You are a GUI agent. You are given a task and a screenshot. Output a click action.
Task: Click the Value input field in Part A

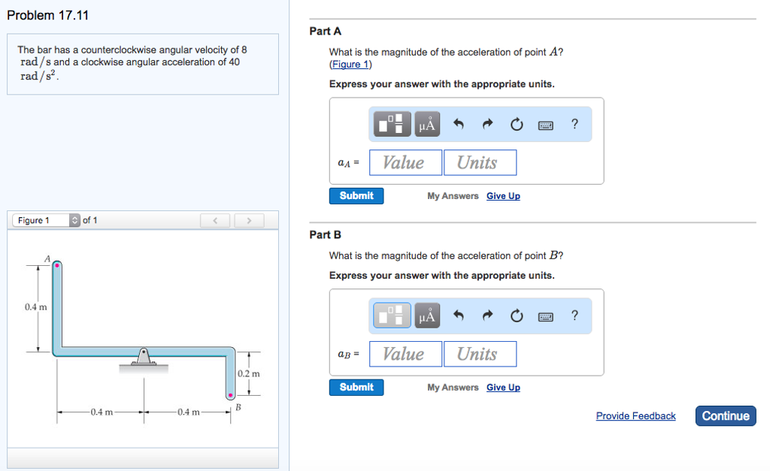(x=405, y=162)
